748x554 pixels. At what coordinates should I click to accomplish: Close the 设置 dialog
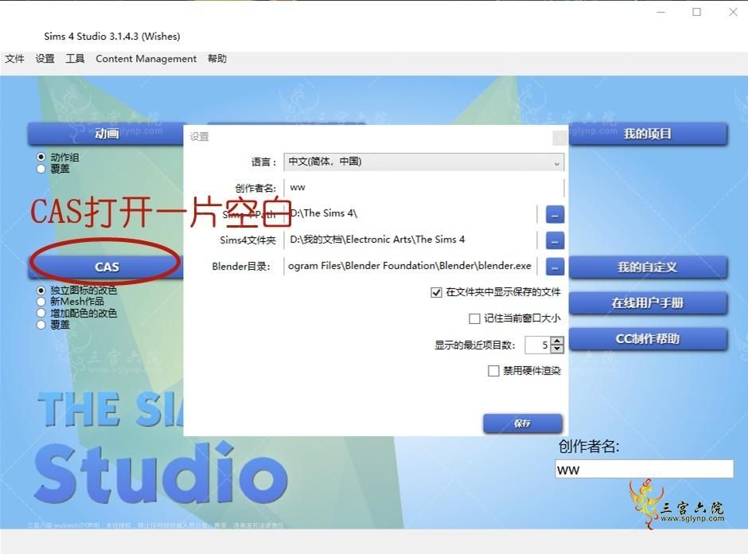click(x=559, y=138)
